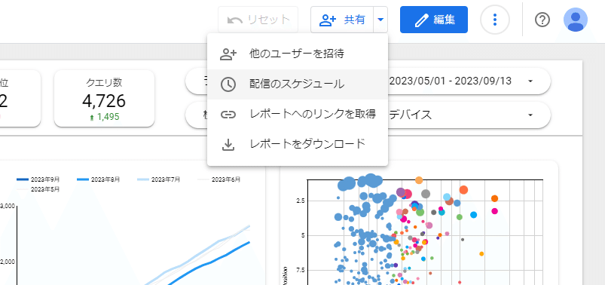Select 配信のスケジュール menu entry
This screenshot has width=605, height=285.
[x=297, y=84]
